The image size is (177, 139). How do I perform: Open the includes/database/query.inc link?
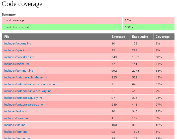pyautogui.click(x=23, y=98)
